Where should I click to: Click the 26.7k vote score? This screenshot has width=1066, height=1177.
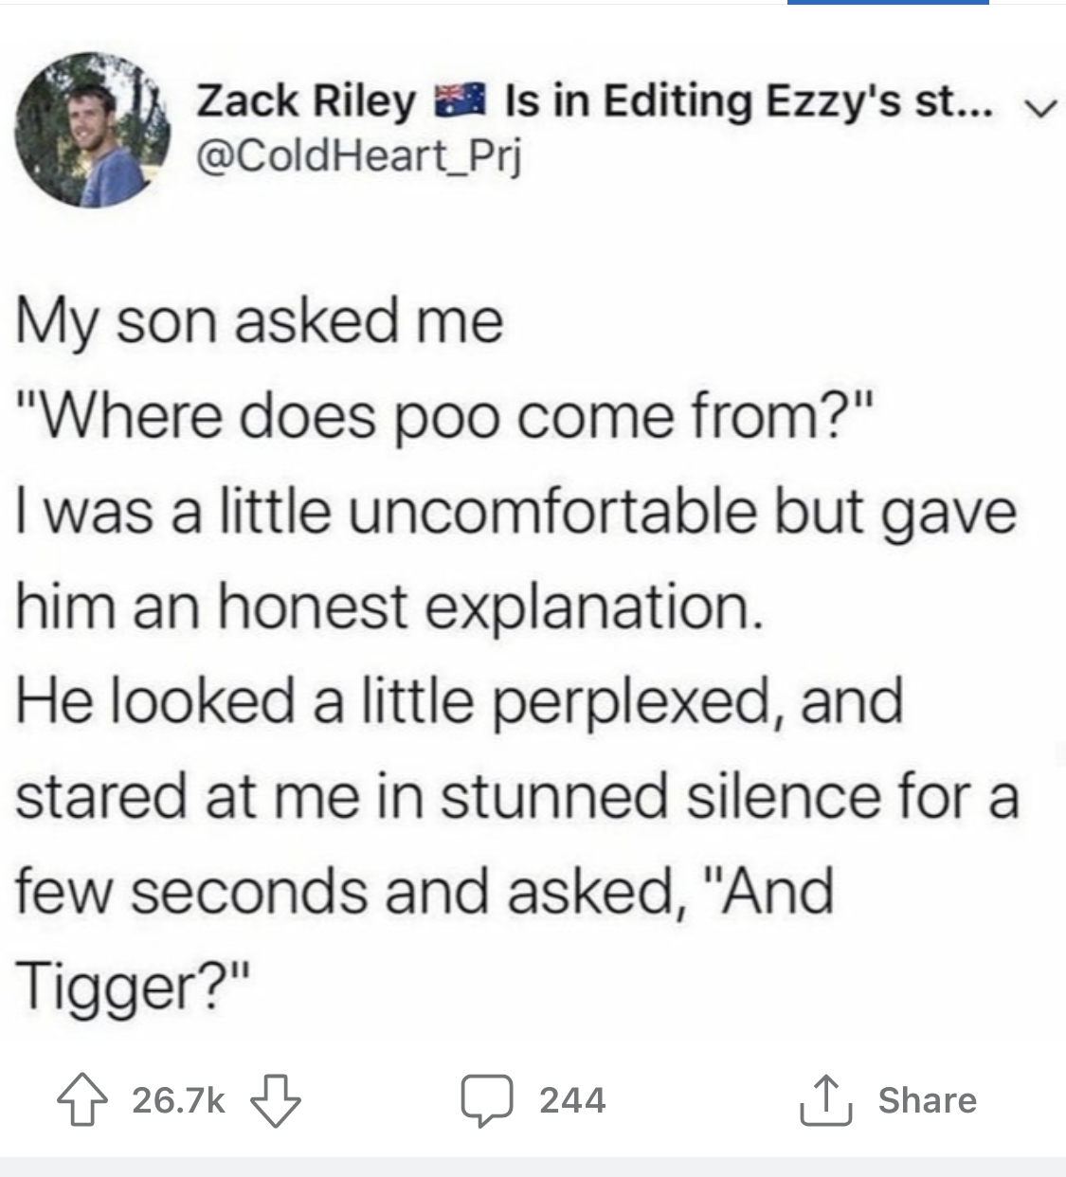179,1100
